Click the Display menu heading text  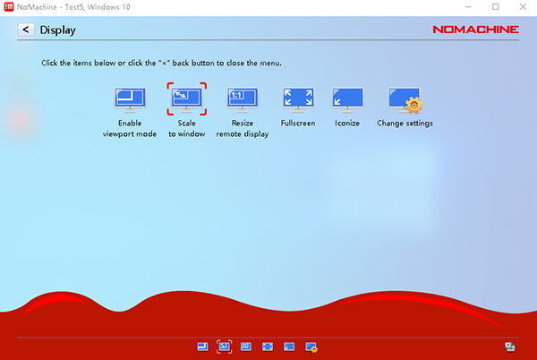click(x=57, y=30)
